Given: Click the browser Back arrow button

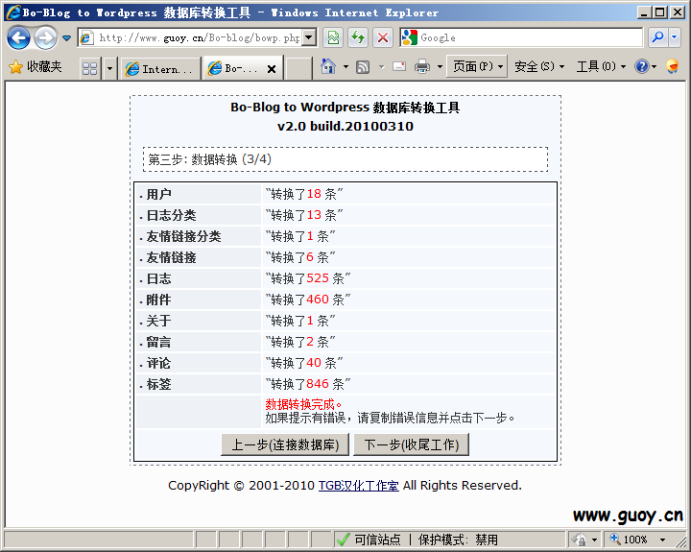Looking at the screenshot, I should pyautogui.click(x=18, y=37).
